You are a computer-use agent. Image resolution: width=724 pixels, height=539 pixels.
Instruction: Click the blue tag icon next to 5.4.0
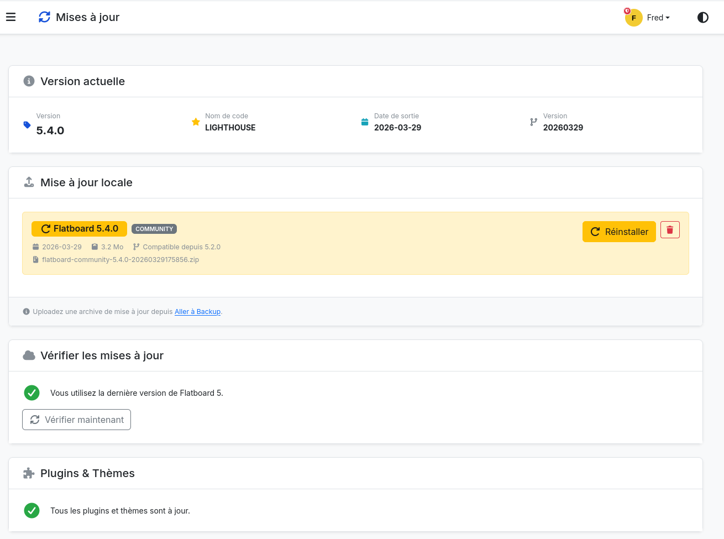pos(27,125)
